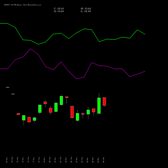Select the small green candle for 17 Nov
This screenshot has height=168, width=168.
(35, 119)
